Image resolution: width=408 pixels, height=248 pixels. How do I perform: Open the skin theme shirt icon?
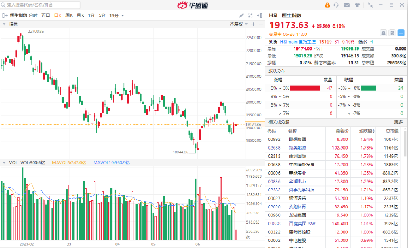tap(357, 5)
